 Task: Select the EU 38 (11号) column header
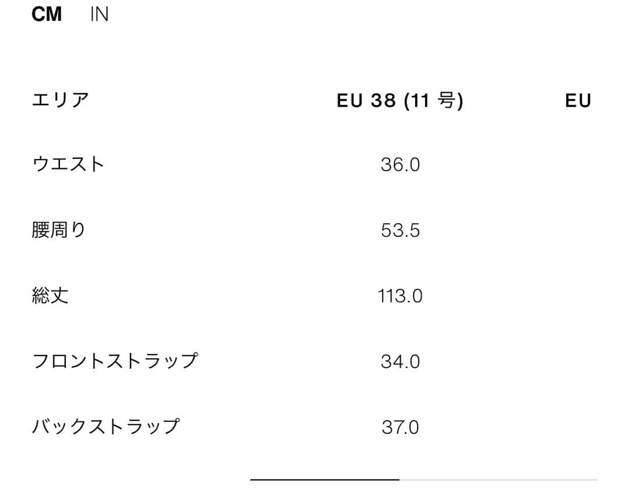(x=400, y=100)
